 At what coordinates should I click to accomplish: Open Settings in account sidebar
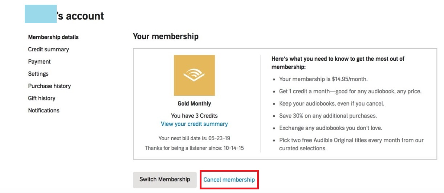pos(38,74)
